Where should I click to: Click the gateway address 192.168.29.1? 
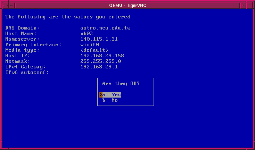[x=99, y=67]
